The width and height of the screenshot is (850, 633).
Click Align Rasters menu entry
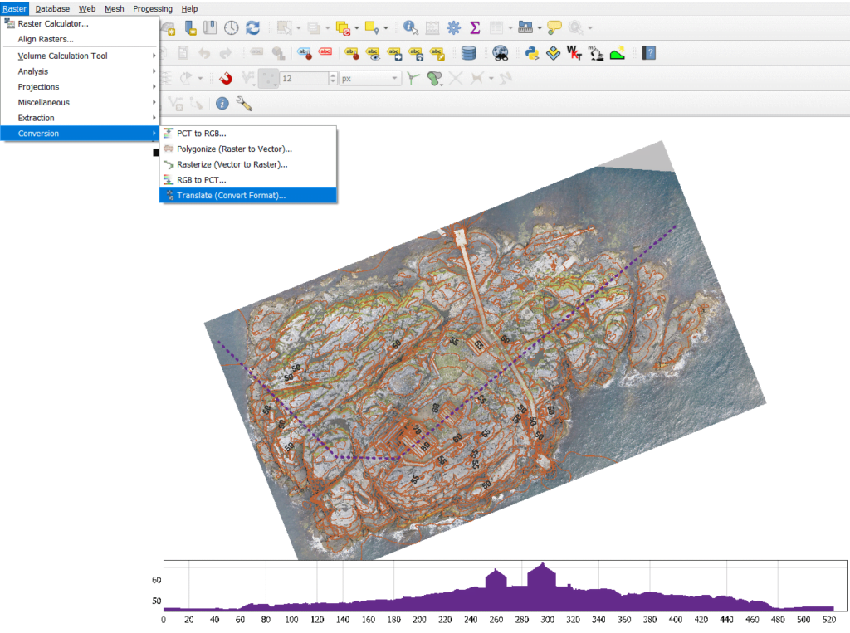[x=46, y=39]
